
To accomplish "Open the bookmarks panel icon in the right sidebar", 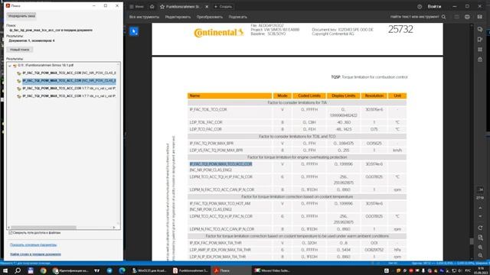I will click(480, 39).
